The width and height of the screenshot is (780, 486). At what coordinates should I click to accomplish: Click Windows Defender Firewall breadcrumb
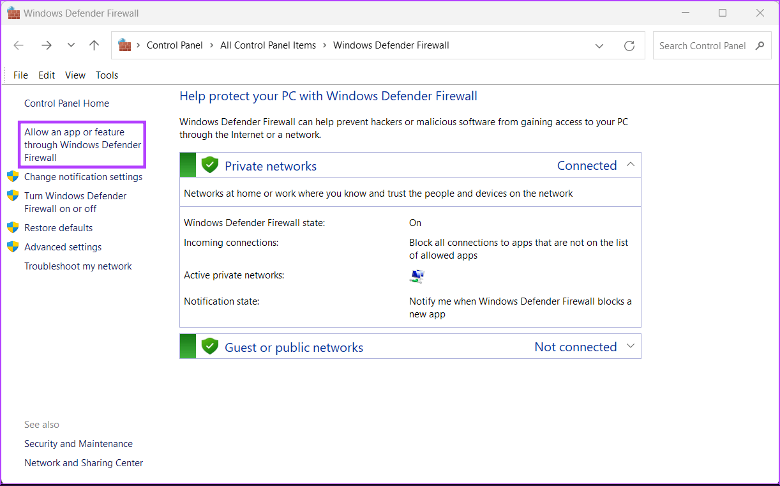tap(391, 45)
